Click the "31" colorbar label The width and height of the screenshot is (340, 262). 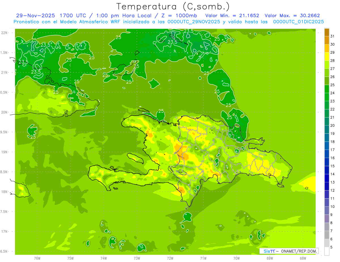333,36
